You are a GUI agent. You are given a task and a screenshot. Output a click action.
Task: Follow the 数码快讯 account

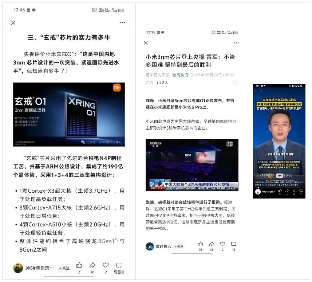tap(179, 246)
